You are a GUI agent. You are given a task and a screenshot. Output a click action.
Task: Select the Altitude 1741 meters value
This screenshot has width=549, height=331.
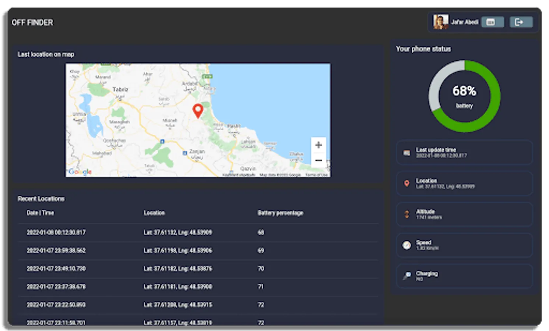429,217
